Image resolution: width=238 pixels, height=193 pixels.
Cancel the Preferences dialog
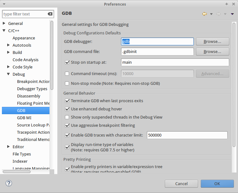tap(181, 184)
